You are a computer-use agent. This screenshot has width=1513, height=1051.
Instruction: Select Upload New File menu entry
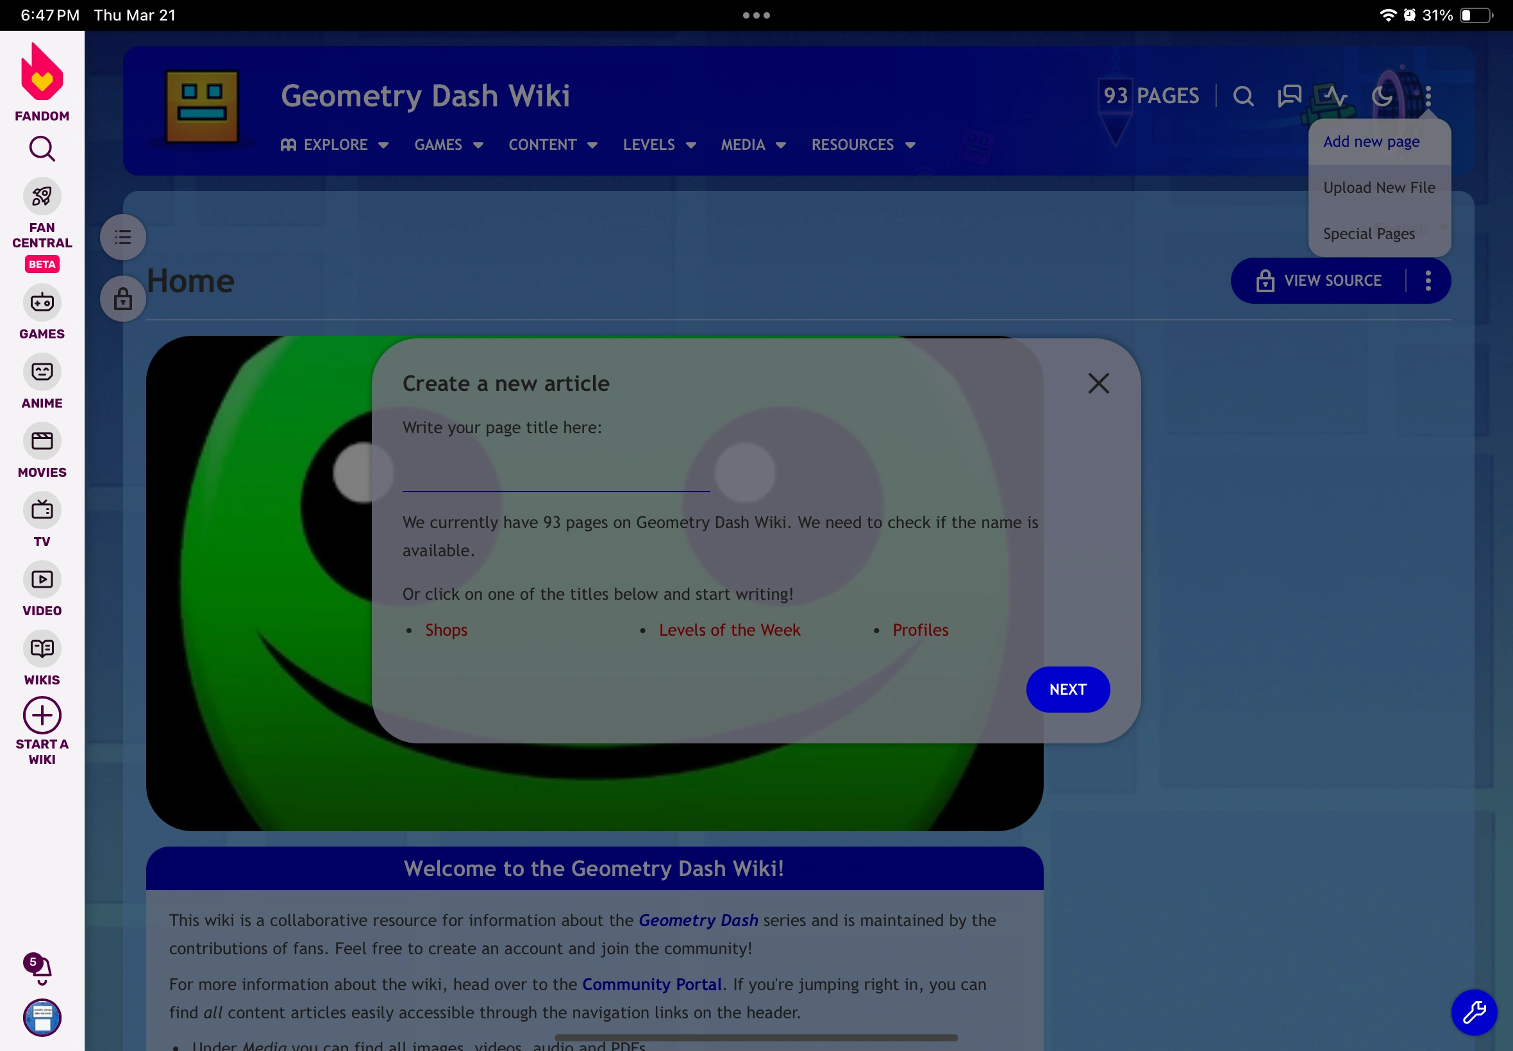[x=1378, y=188]
